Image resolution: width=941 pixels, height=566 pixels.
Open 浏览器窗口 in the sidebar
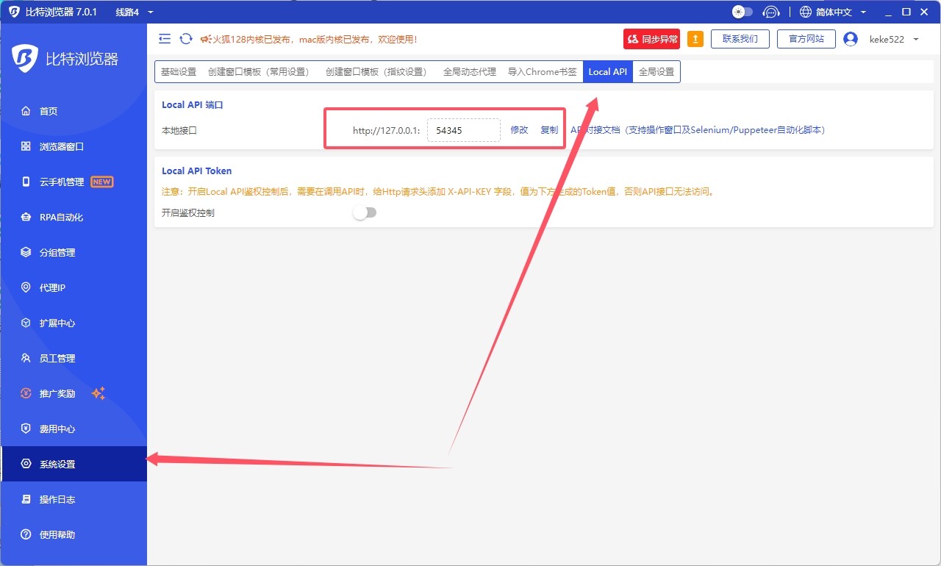(62, 146)
